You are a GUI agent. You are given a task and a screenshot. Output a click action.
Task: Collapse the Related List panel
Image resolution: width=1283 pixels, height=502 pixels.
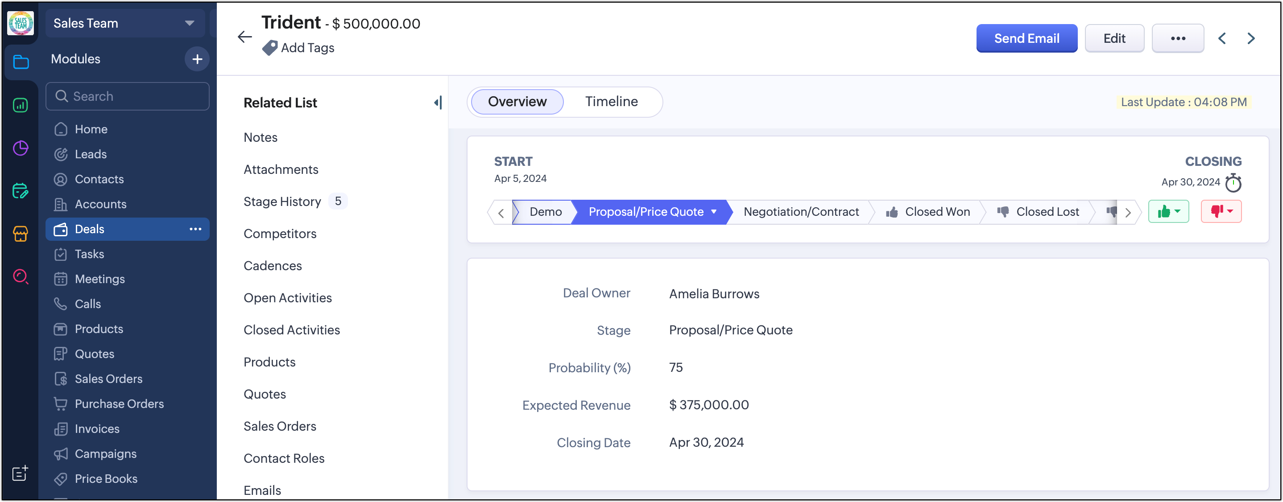click(x=437, y=103)
